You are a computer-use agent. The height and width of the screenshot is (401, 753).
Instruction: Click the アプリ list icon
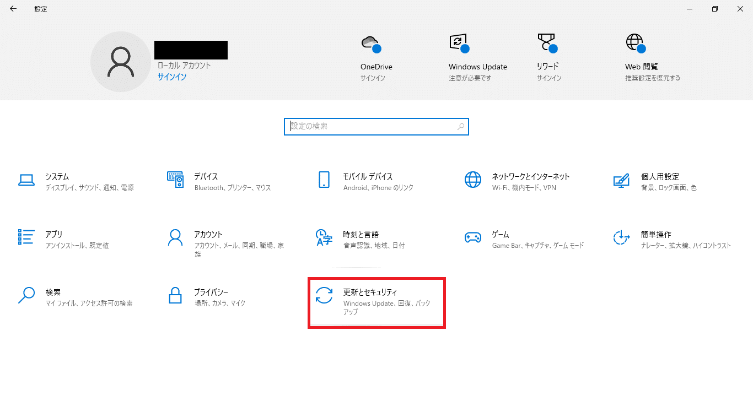pyautogui.click(x=26, y=237)
